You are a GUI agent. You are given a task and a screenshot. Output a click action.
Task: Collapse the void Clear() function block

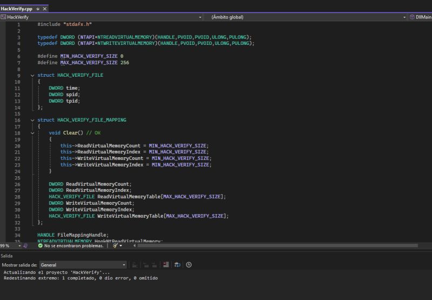(32, 133)
